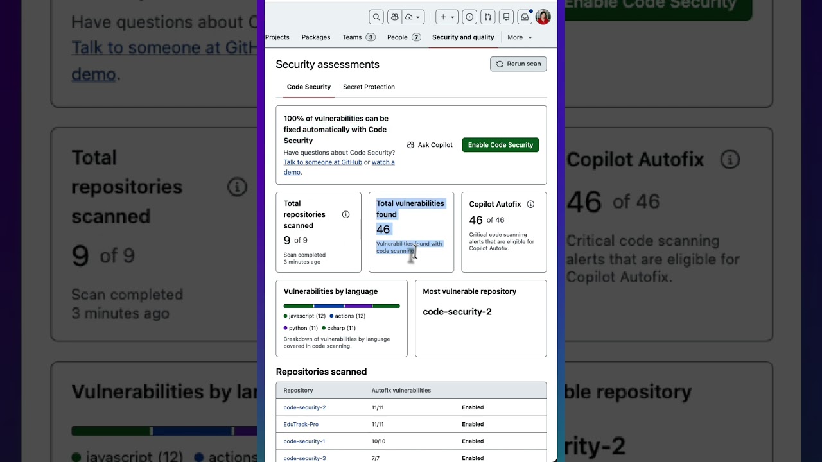
Task: Open the Repositories icon in header
Action: [x=507, y=17]
